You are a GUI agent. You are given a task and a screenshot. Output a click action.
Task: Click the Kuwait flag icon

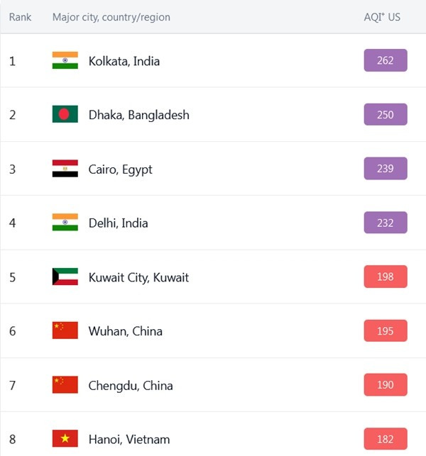point(65,277)
